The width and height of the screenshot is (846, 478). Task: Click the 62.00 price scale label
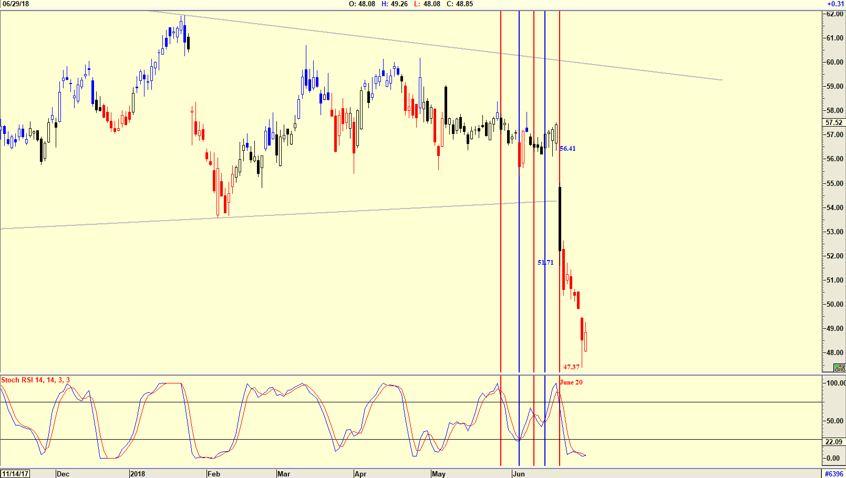tap(835, 14)
